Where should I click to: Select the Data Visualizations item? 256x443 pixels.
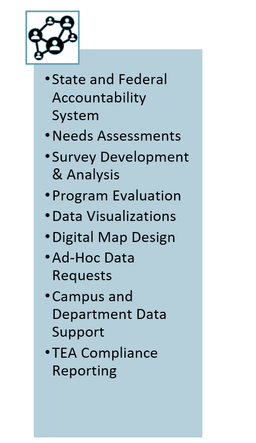tap(114, 217)
